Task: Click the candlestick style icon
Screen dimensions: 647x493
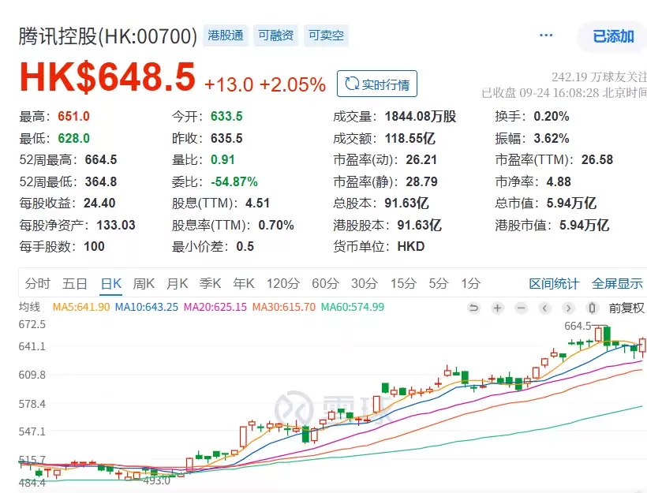Action: (593, 308)
